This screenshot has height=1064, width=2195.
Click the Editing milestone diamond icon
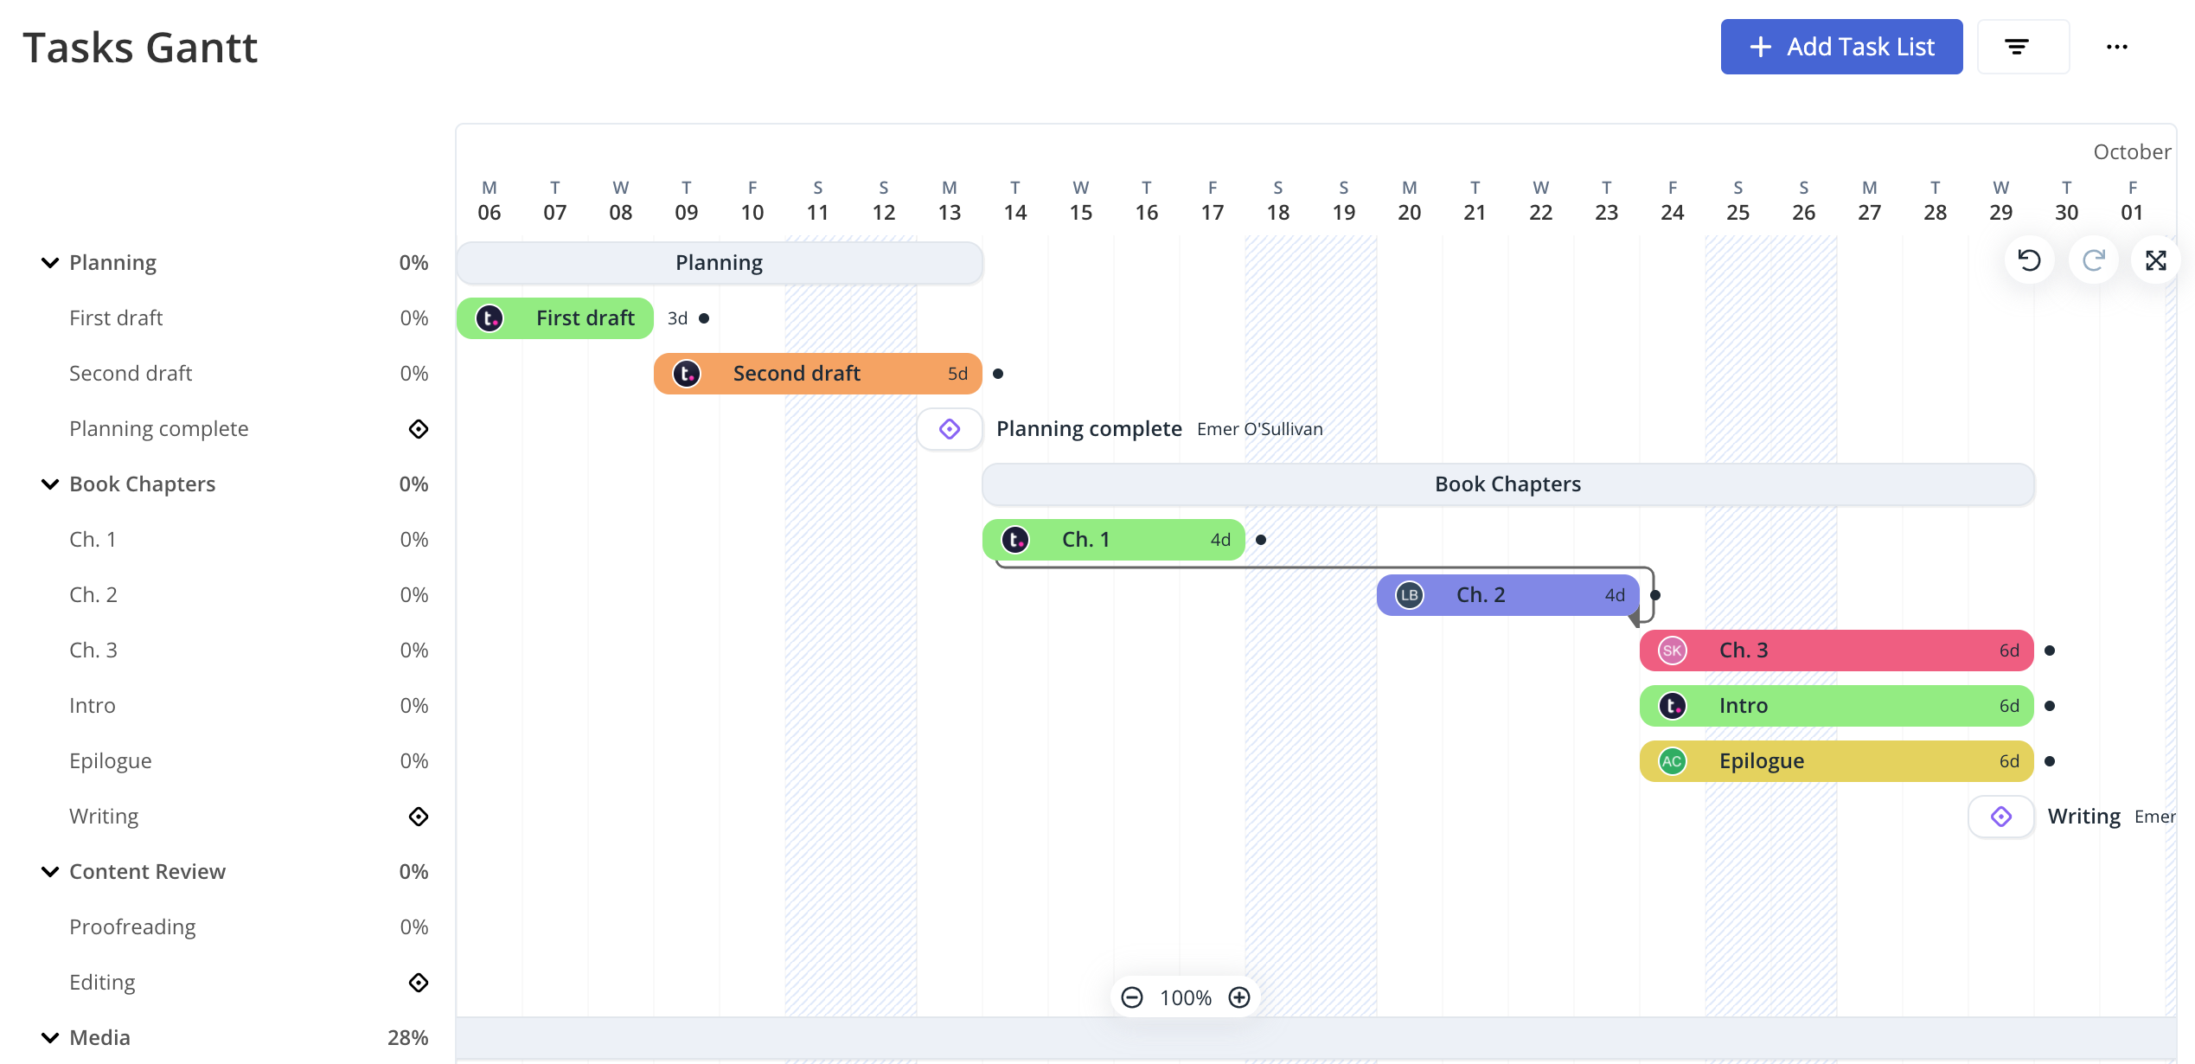point(418,982)
